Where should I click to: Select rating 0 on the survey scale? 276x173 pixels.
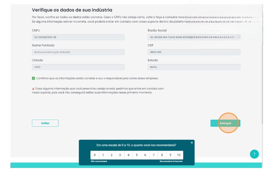click(x=95, y=155)
